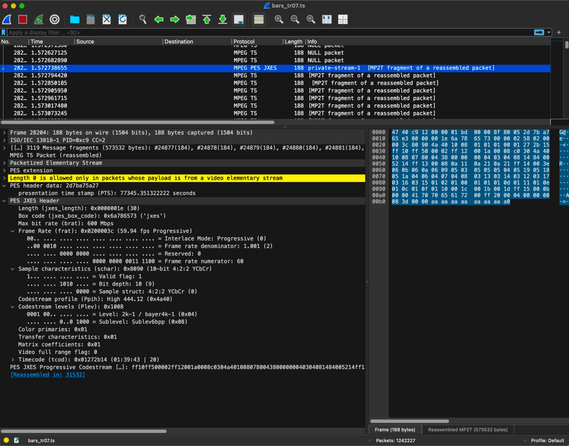Expand the Packetized Elementary Stream section
Image resolution: width=569 pixels, height=446 pixels.
point(4,163)
